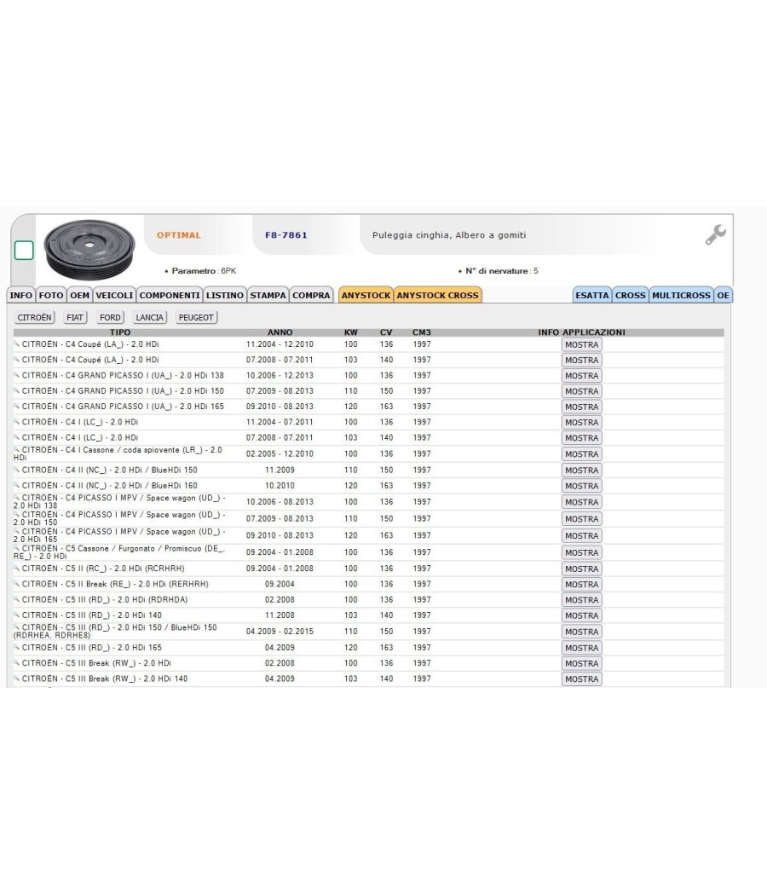Viewport: 767px width, 895px height.
Task: Click MOSTRA for C4 I (LC_) 11.2004 row
Action: (581, 423)
